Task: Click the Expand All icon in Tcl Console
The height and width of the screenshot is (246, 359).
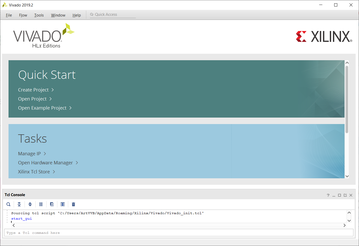Action: [x=30, y=204]
